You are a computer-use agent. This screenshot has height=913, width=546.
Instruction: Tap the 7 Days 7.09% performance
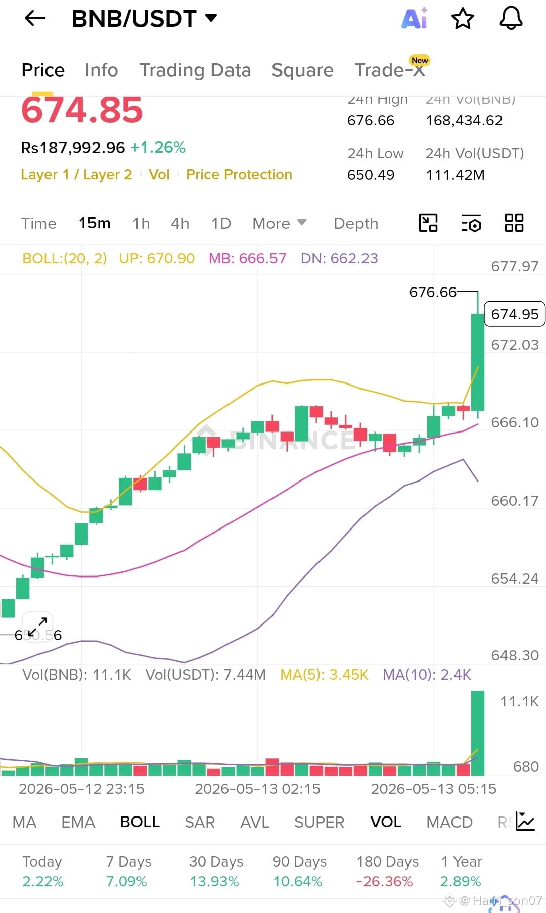click(128, 872)
